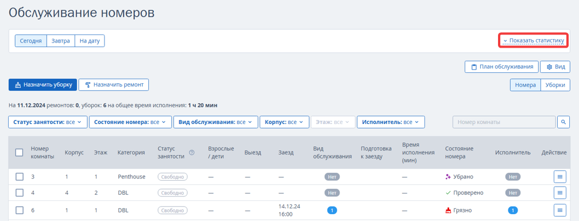Open Корпус filter dropdown
The height and width of the screenshot is (221, 579).
[x=284, y=122]
